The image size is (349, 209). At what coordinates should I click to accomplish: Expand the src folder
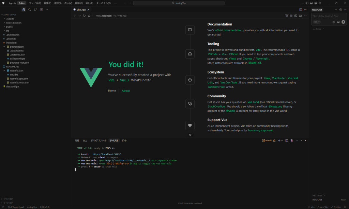pos(7,31)
